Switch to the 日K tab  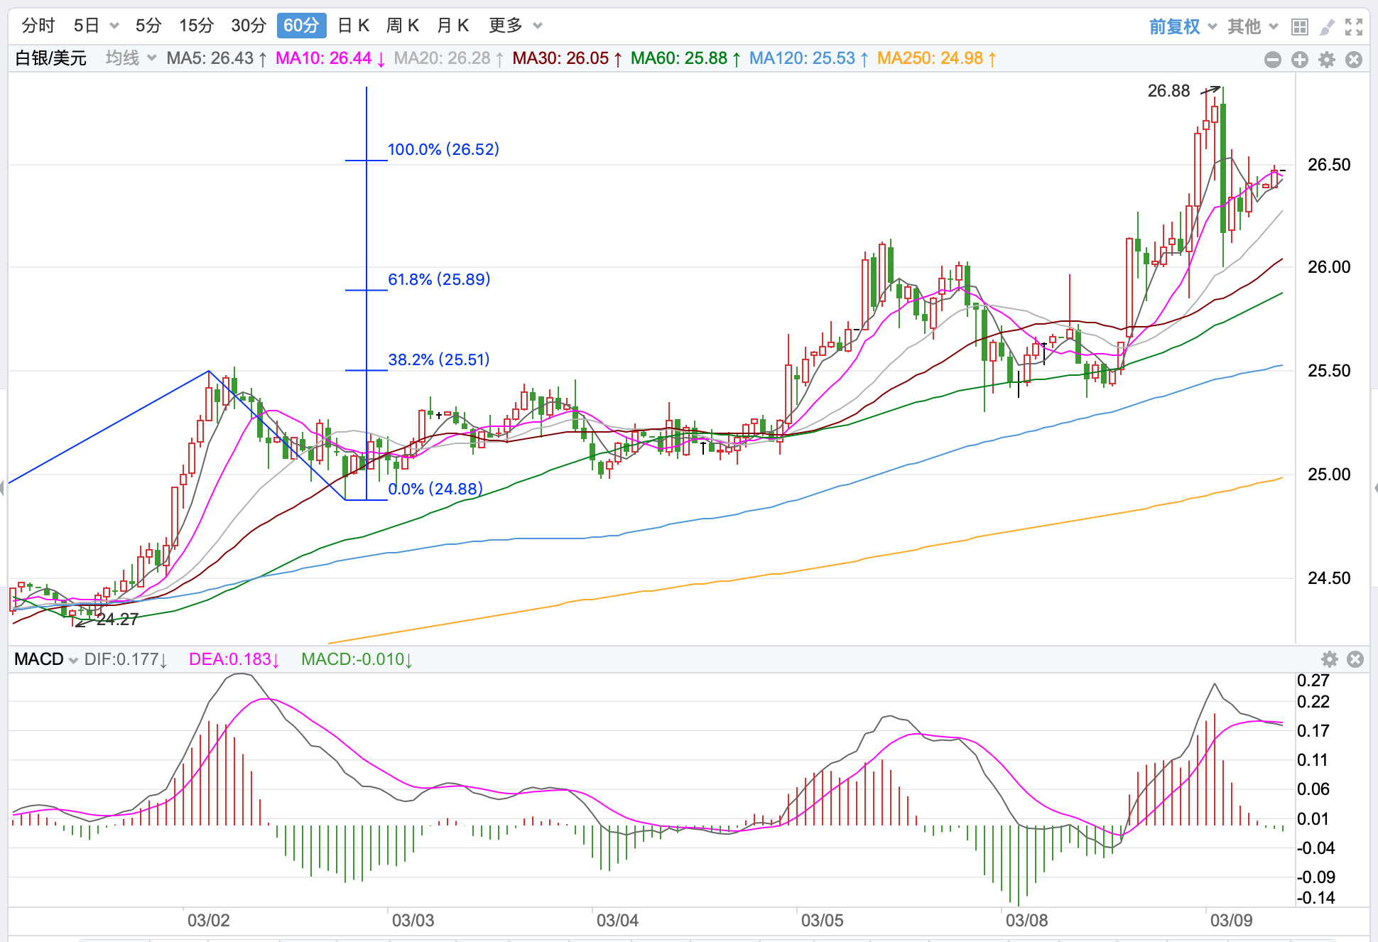pos(353,26)
